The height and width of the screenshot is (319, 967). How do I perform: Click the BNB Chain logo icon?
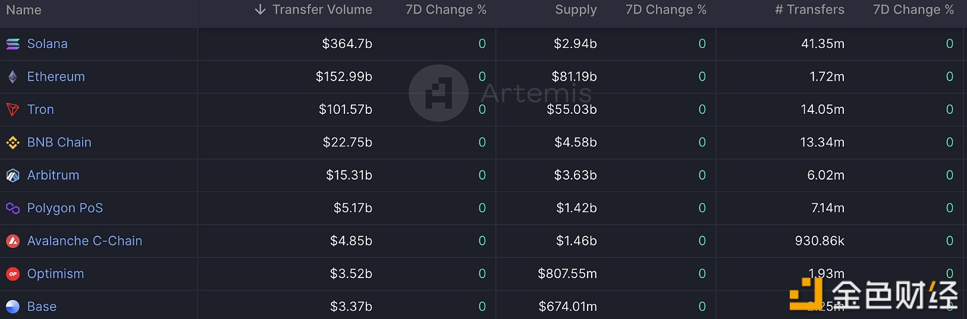pos(12,142)
